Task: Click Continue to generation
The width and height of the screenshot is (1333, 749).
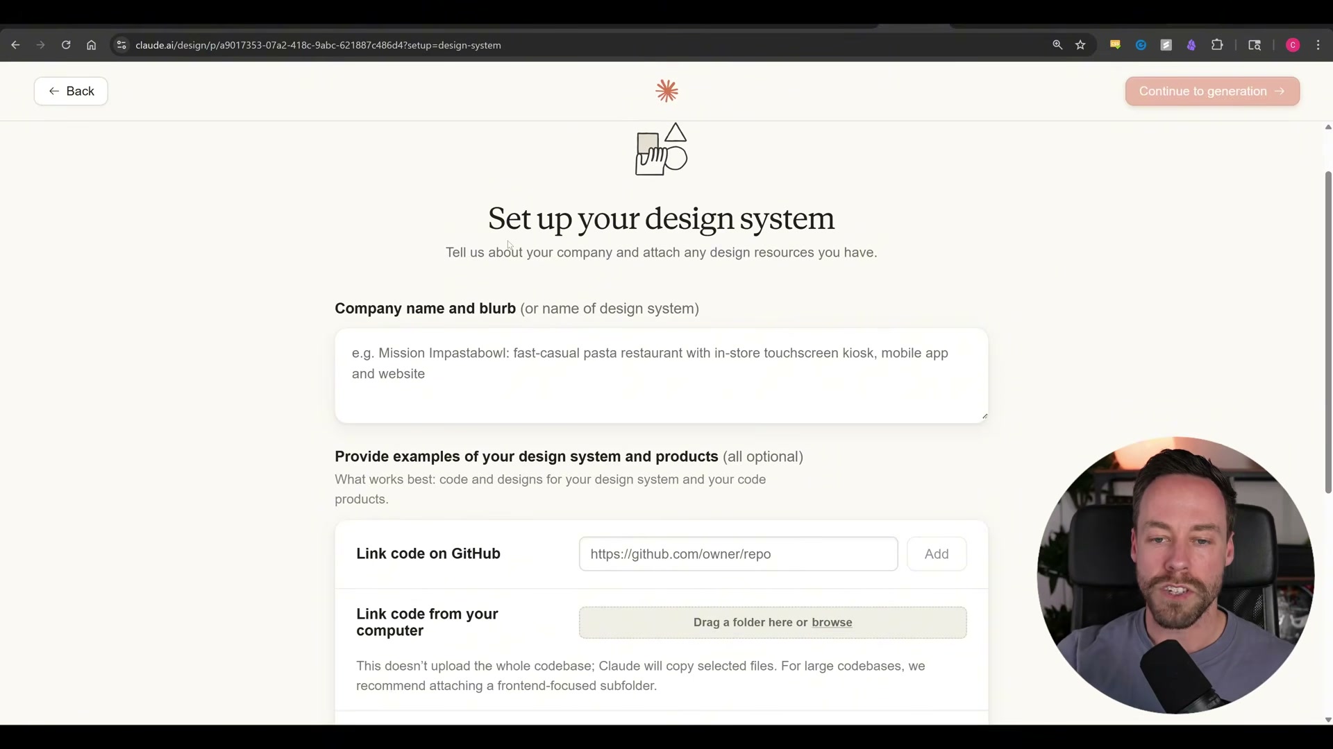Action: pyautogui.click(x=1212, y=91)
